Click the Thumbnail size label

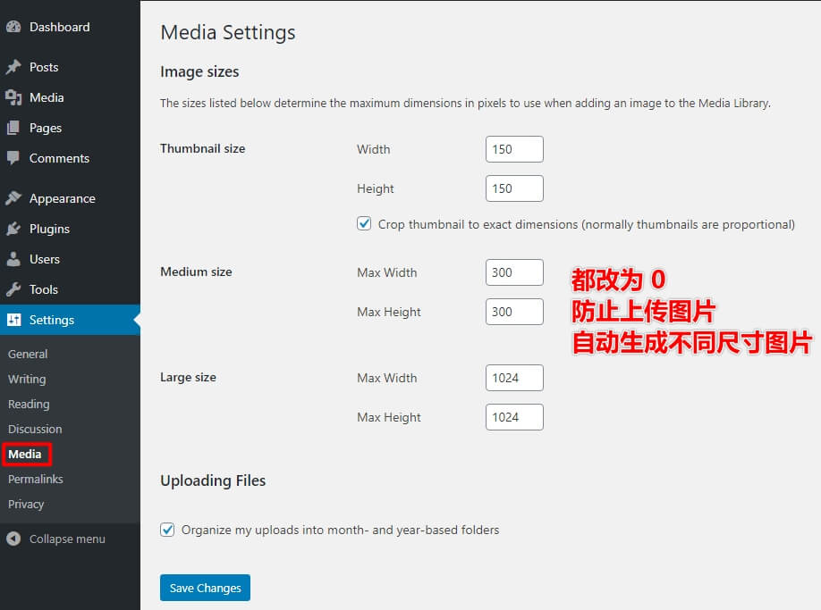tap(203, 148)
